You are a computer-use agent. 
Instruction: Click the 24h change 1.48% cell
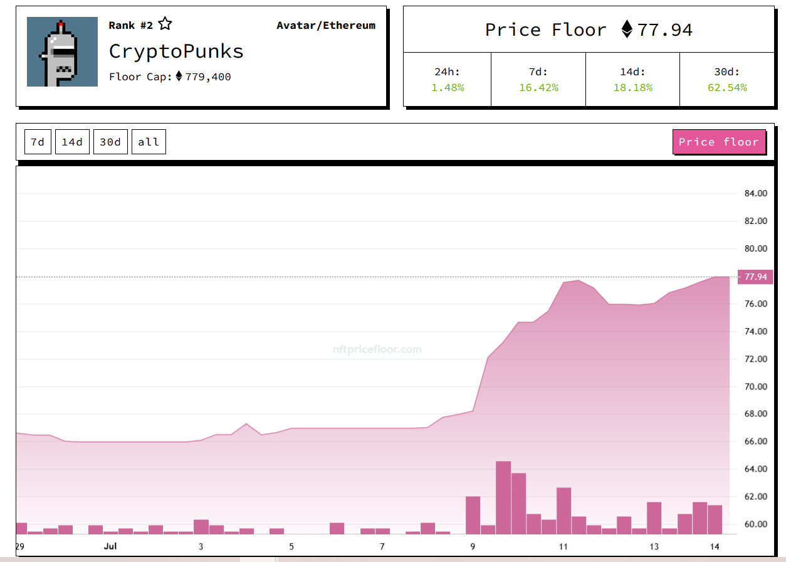[448, 80]
